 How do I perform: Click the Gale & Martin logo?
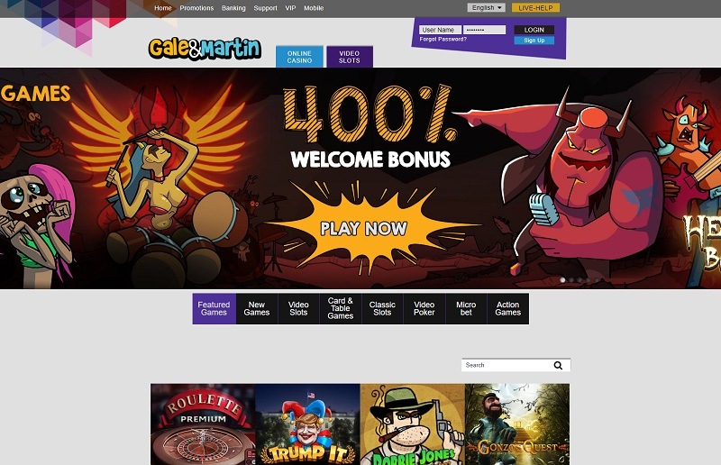205,49
